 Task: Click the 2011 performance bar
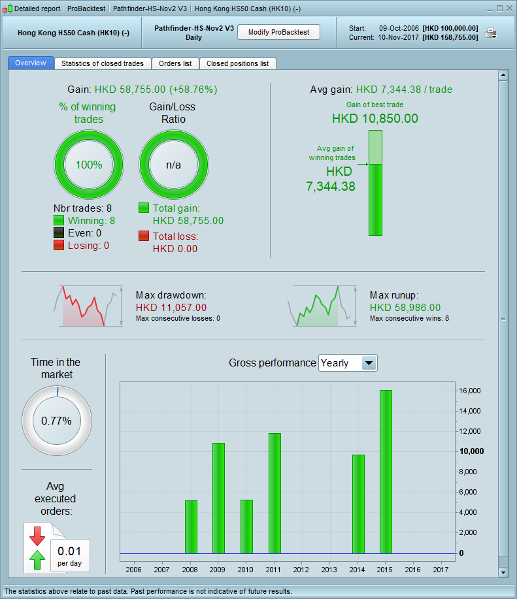275,493
